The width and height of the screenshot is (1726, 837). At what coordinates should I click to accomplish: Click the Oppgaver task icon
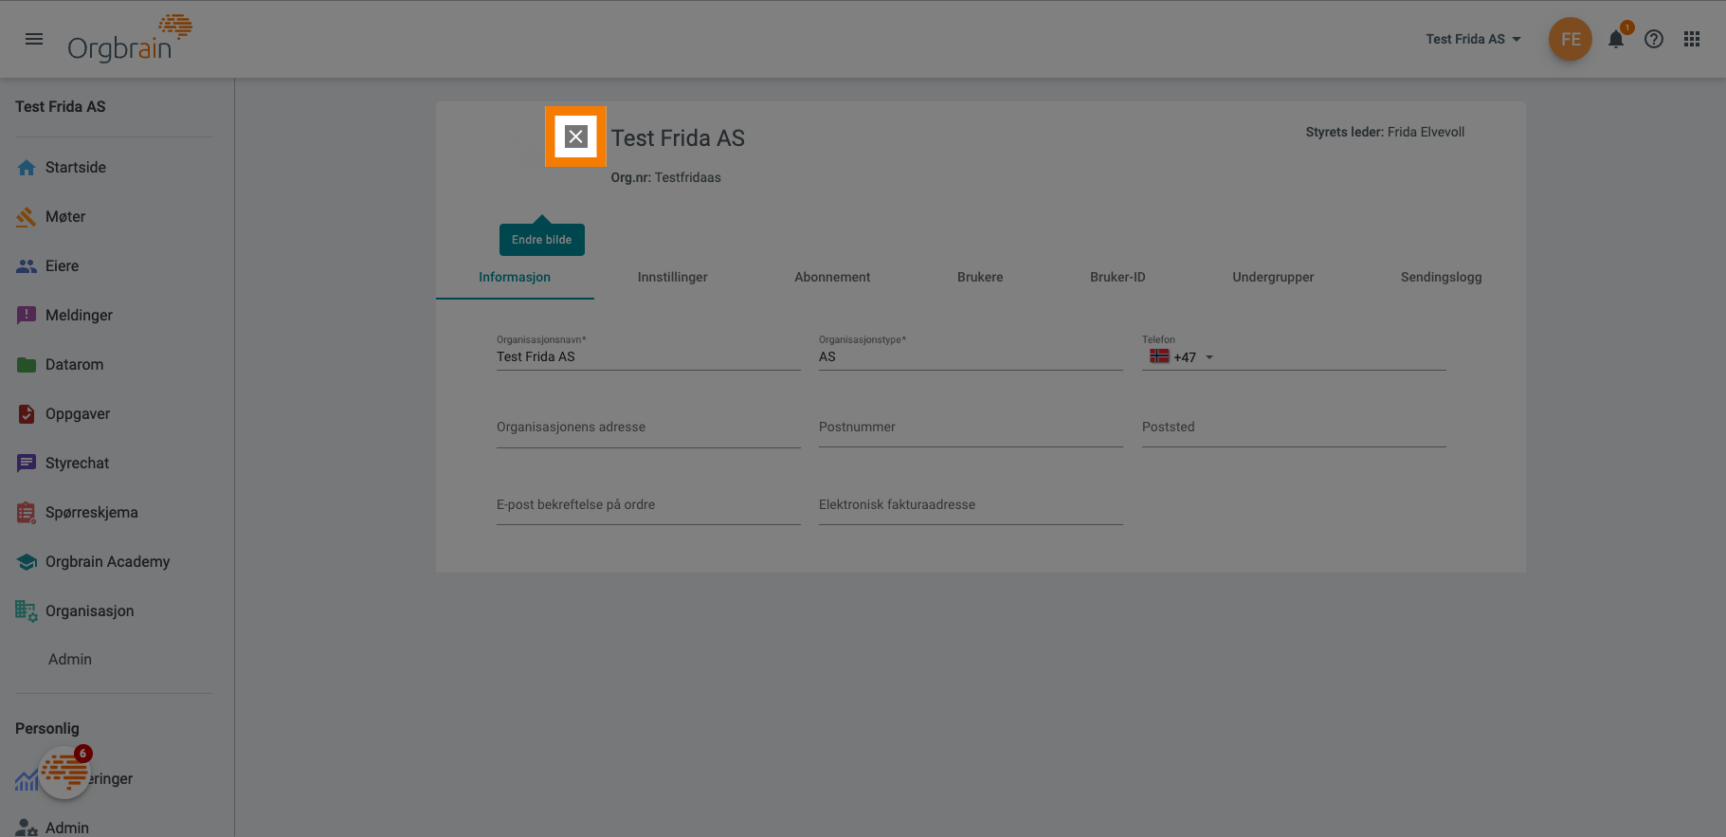click(27, 414)
